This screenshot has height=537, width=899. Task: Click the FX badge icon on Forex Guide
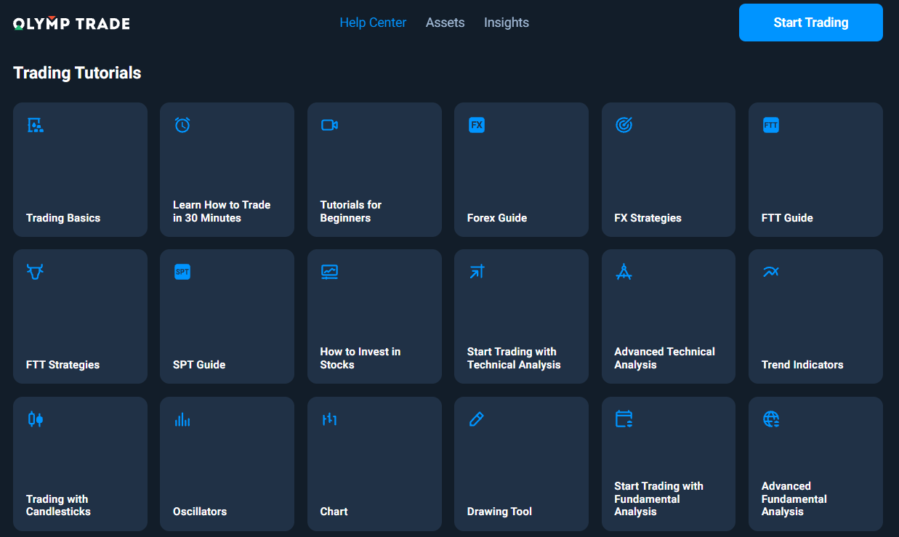(x=477, y=125)
